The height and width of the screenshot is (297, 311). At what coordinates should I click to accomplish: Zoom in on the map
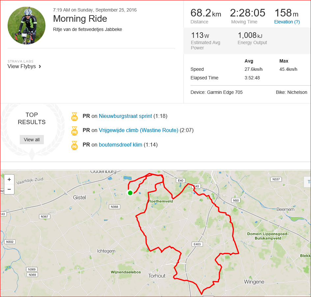tap(9, 179)
